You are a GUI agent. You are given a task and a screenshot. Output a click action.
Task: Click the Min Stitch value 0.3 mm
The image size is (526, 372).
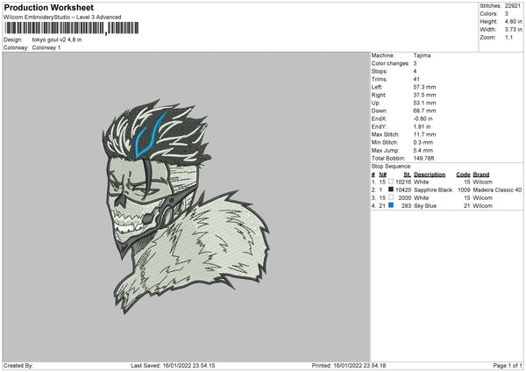423,143
